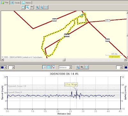The height and width of the screenshot is (116, 128).
Task: Select the hand pan tool
Action: [23, 7]
